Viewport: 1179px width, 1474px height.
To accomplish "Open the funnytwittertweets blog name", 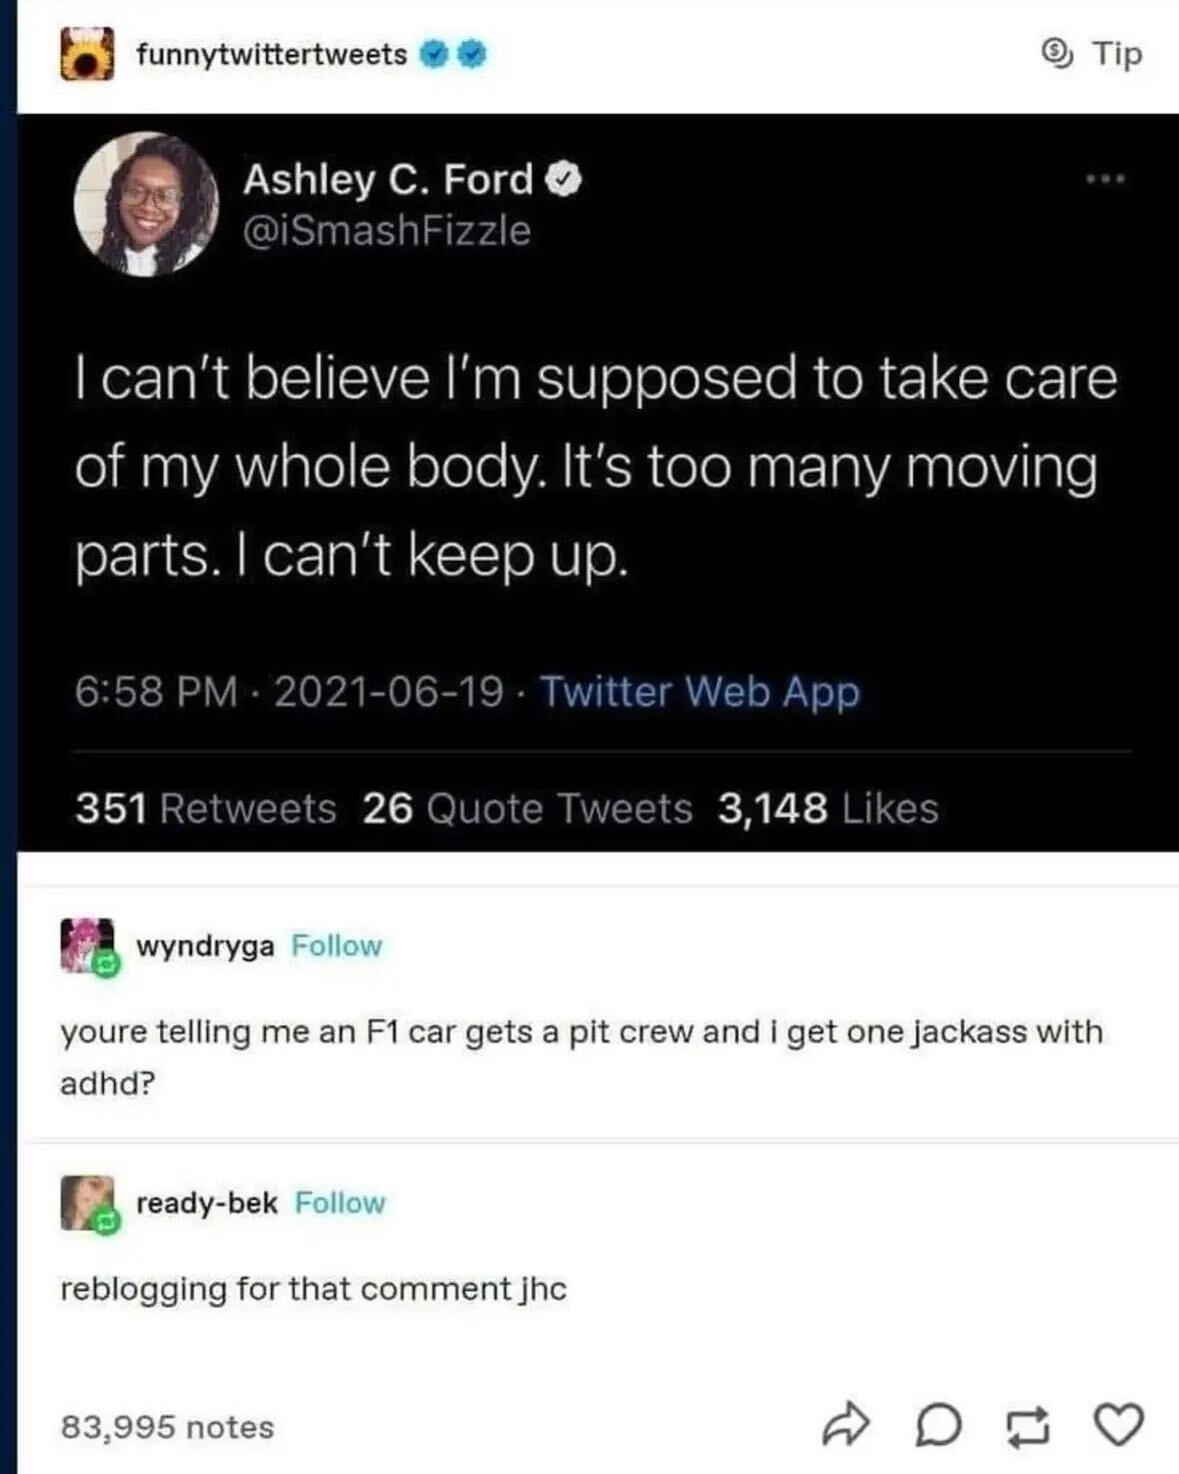I will click(271, 54).
